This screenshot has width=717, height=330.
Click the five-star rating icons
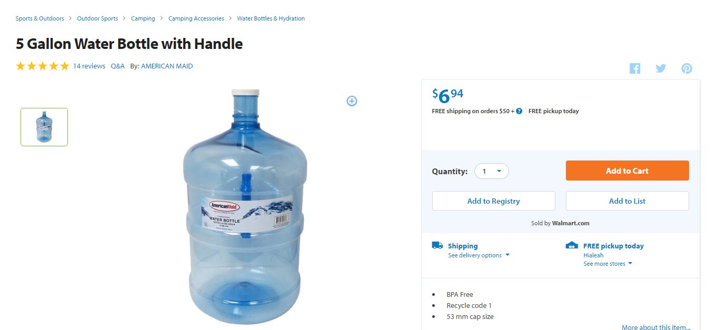tap(43, 66)
